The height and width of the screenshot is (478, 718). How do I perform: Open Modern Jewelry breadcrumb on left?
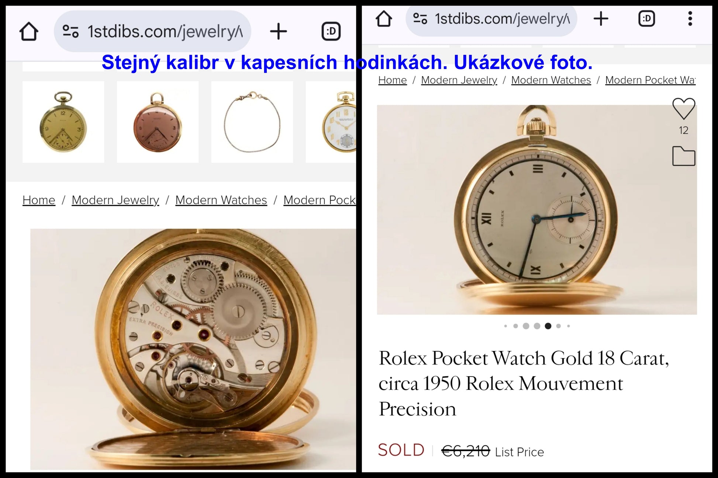click(115, 200)
